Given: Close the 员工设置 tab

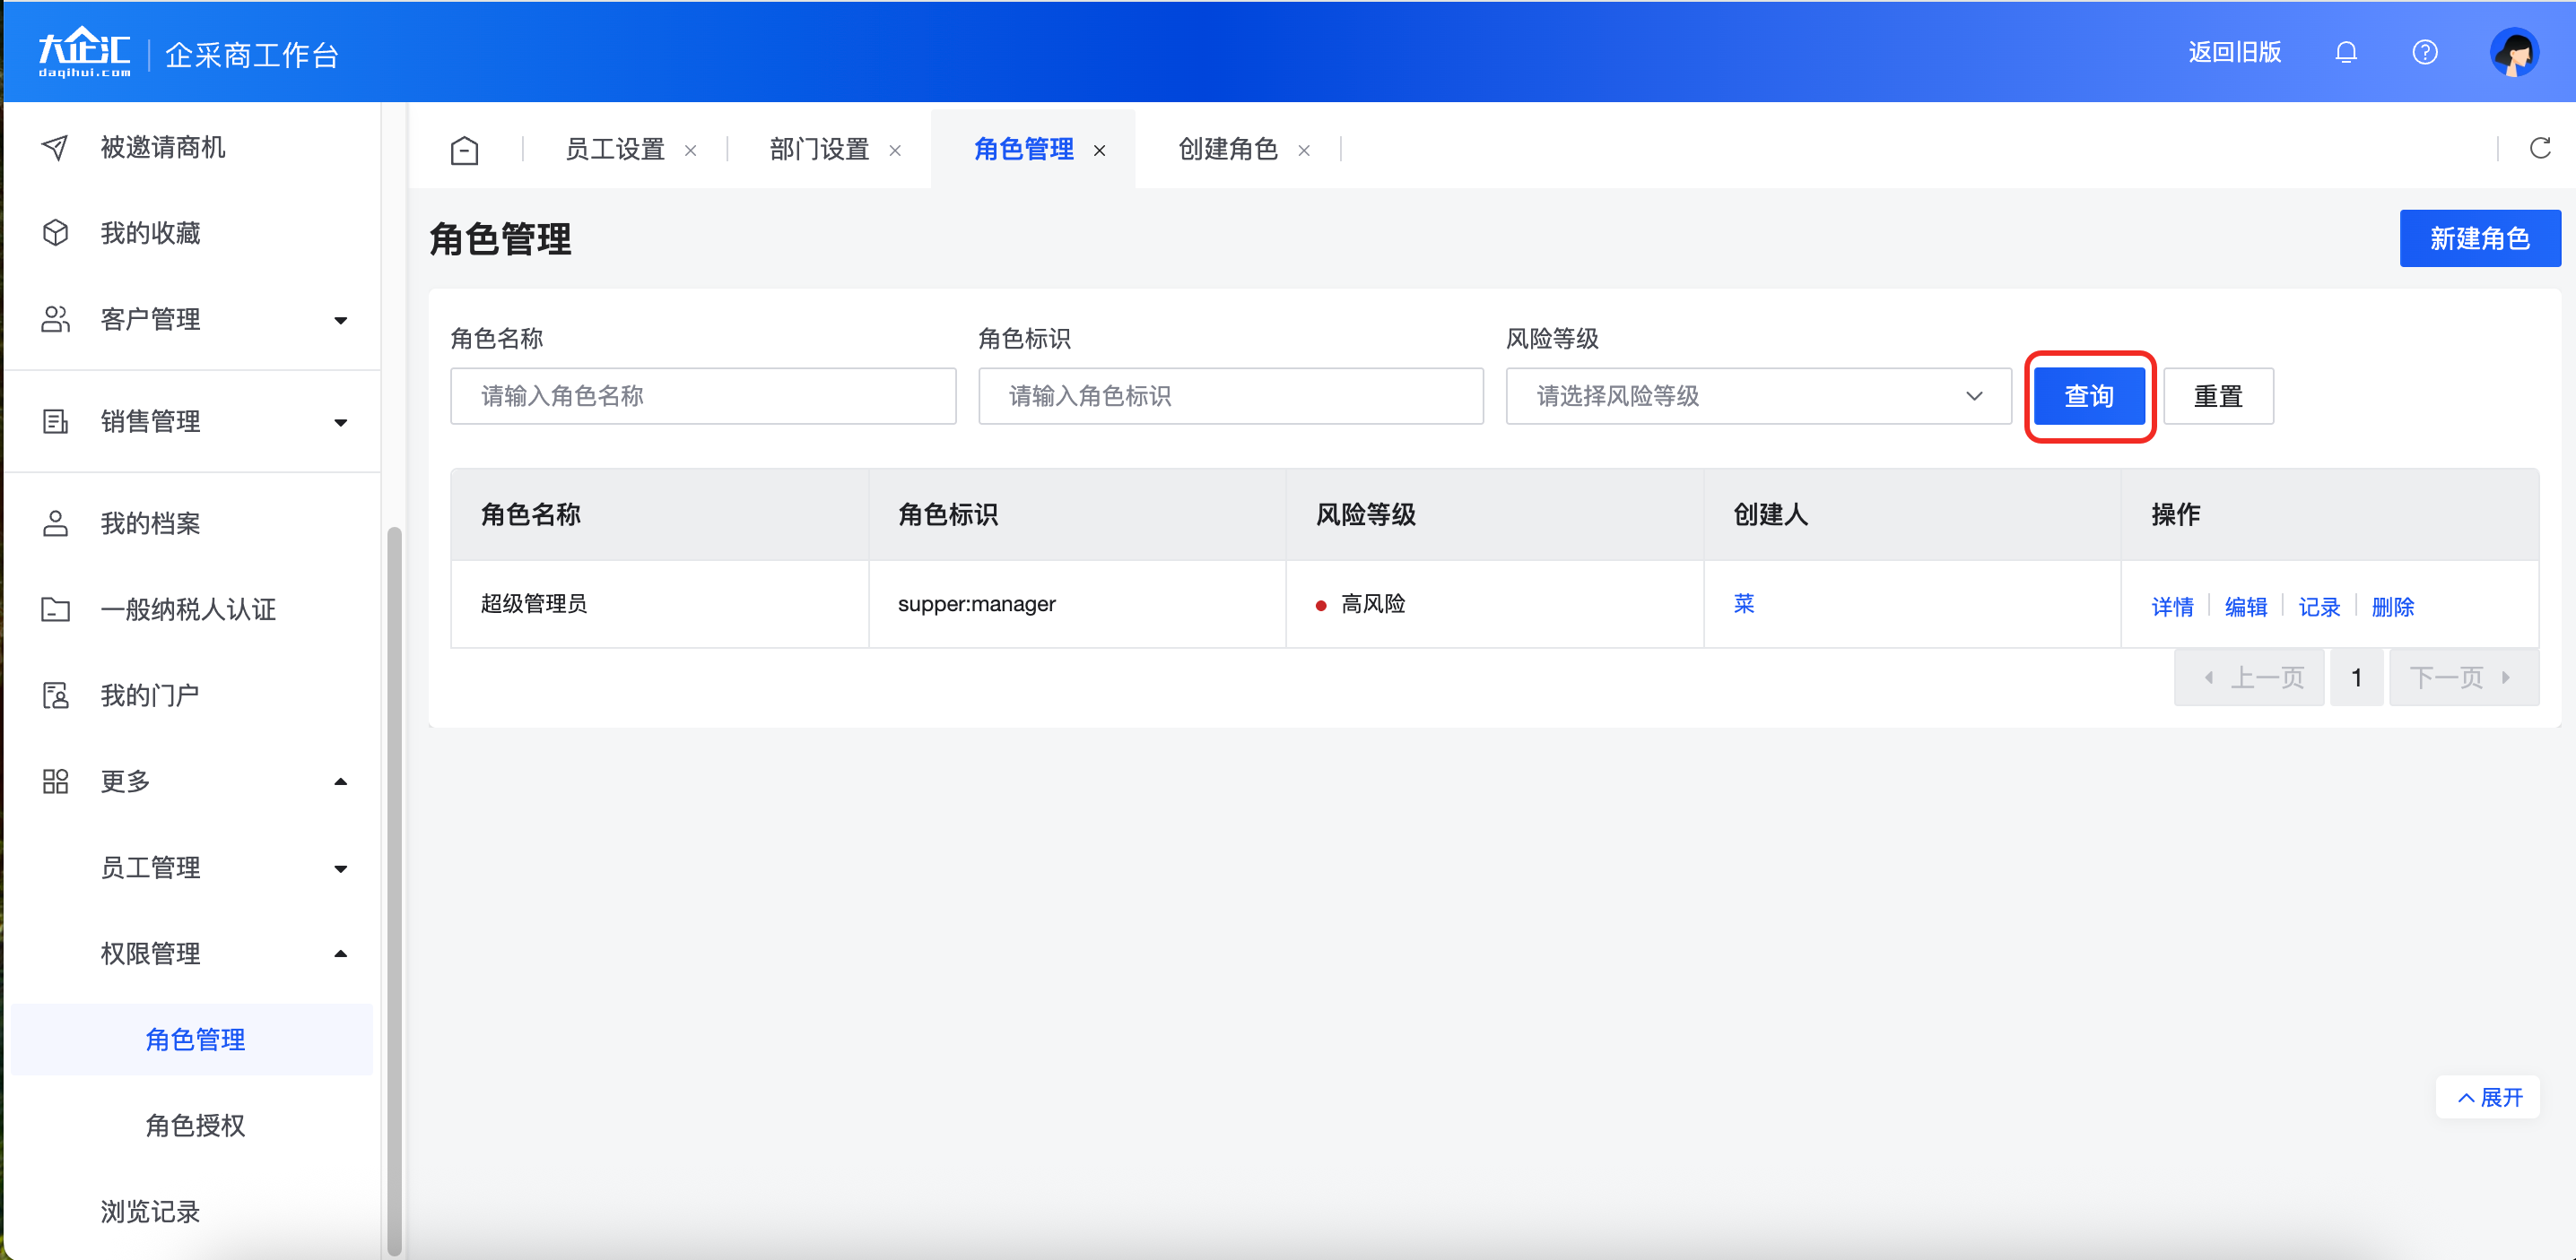Looking at the screenshot, I should 690,151.
